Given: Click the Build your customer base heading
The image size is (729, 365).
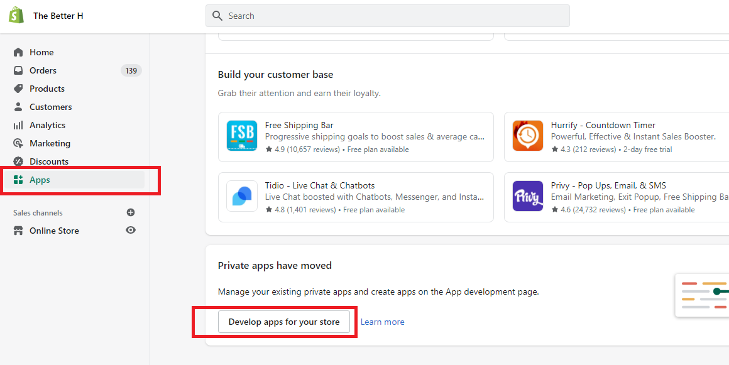Looking at the screenshot, I should point(275,74).
